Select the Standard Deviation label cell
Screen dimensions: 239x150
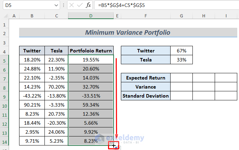[x=146, y=96]
